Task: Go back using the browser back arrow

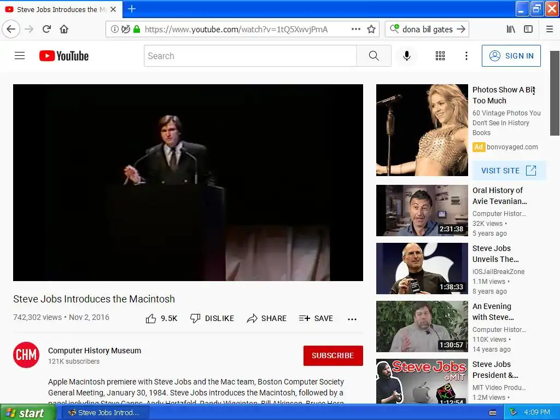Action: tap(11, 29)
